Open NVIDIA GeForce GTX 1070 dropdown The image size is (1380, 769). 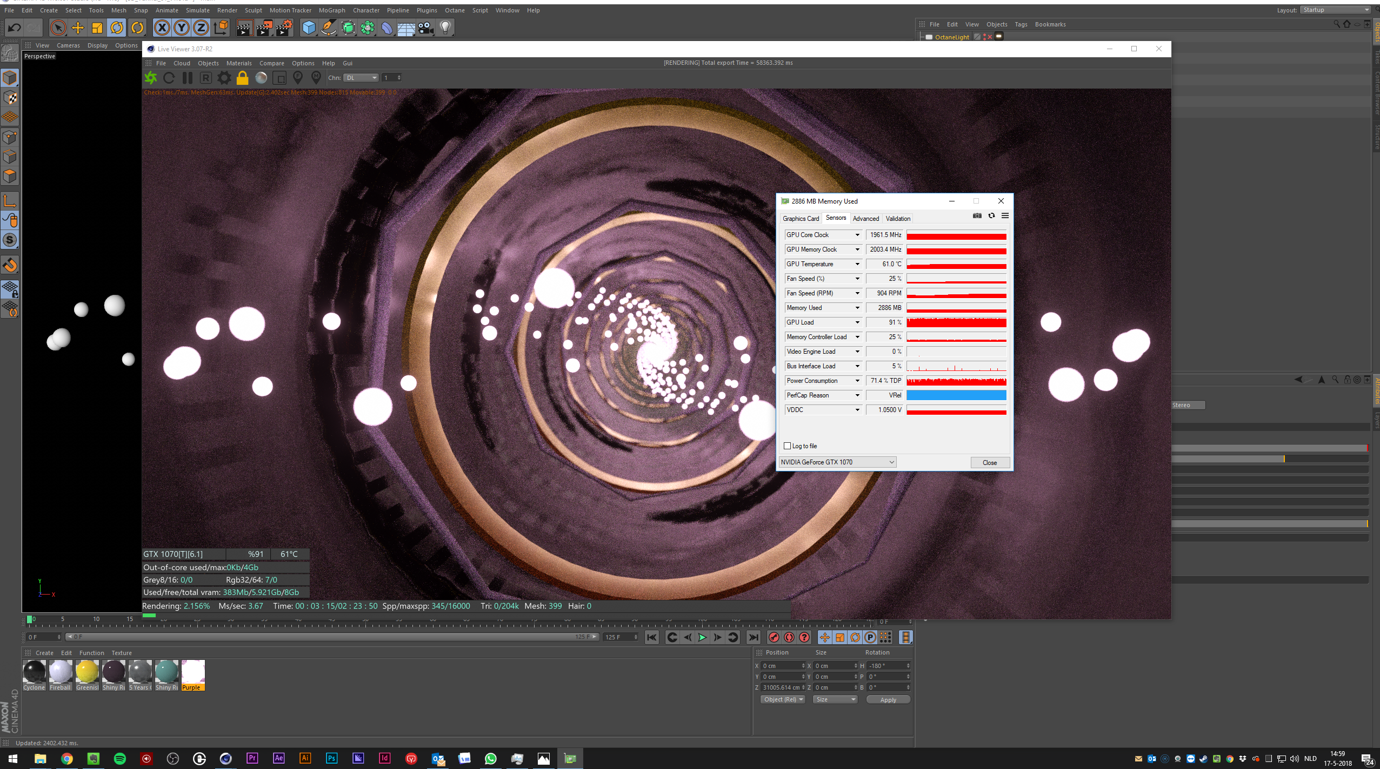click(x=837, y=462)
